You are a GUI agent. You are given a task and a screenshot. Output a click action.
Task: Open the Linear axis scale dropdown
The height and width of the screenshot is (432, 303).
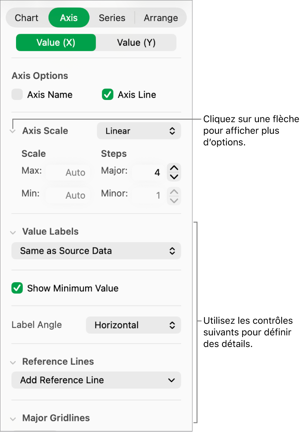pos(139,131)
